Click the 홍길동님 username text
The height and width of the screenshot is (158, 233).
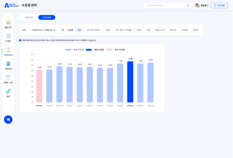(x=205, y=5)
